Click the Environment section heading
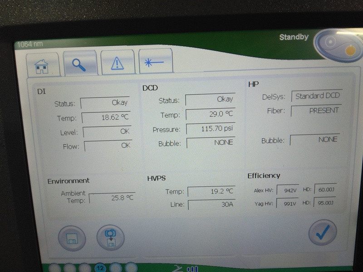This screenshot has width=363, height=272. [69, 181]
